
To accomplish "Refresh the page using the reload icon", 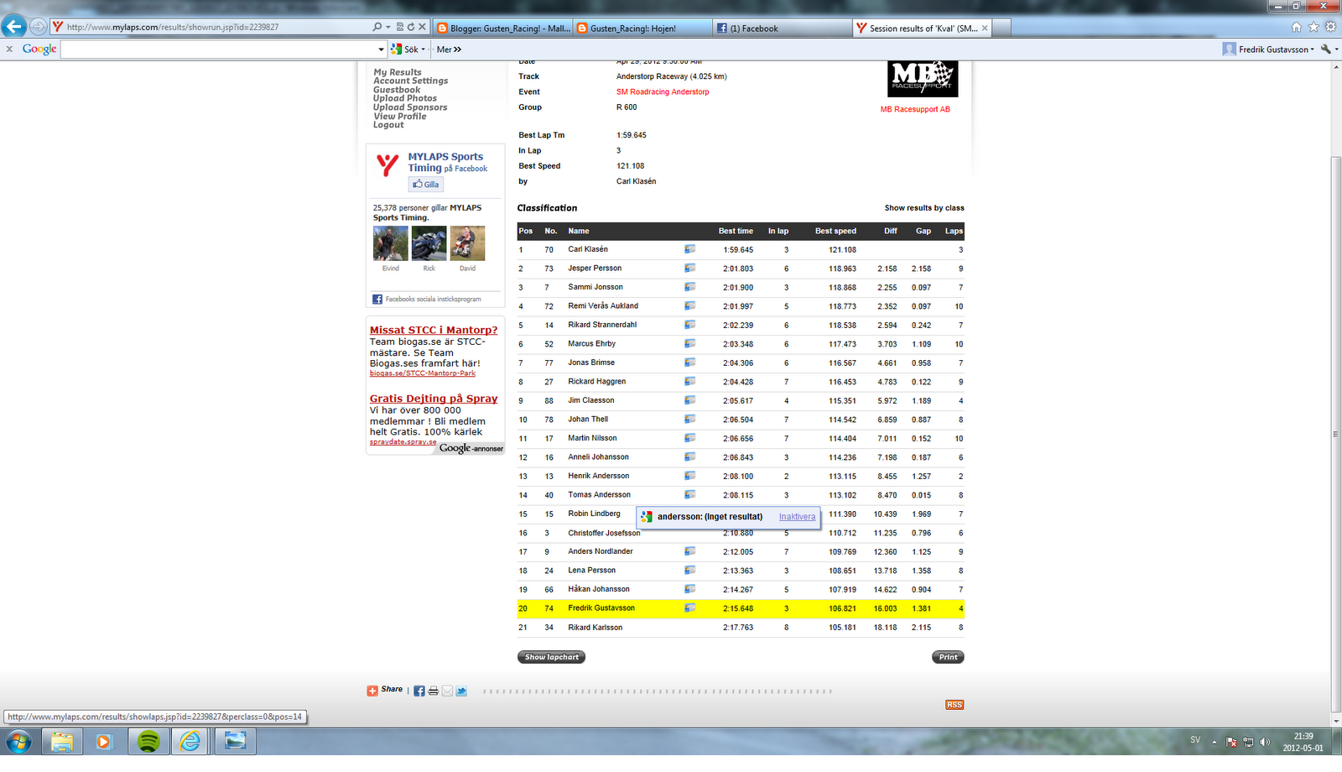I will [411, 27].
